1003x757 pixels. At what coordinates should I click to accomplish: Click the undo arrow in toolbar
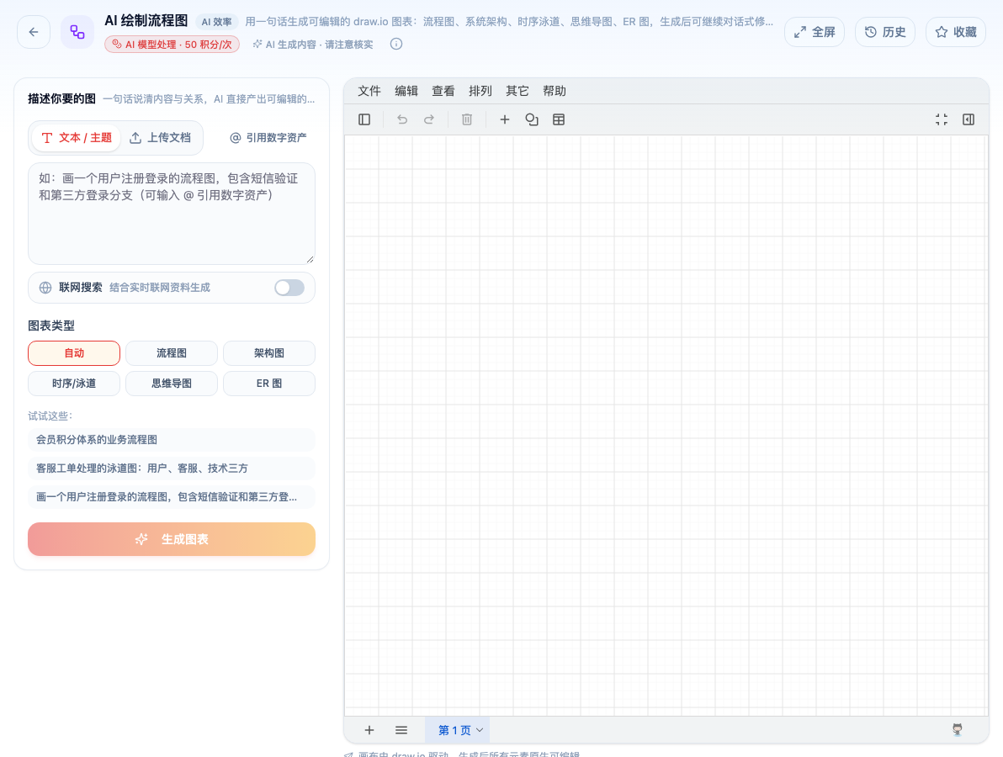pos(401,119)
